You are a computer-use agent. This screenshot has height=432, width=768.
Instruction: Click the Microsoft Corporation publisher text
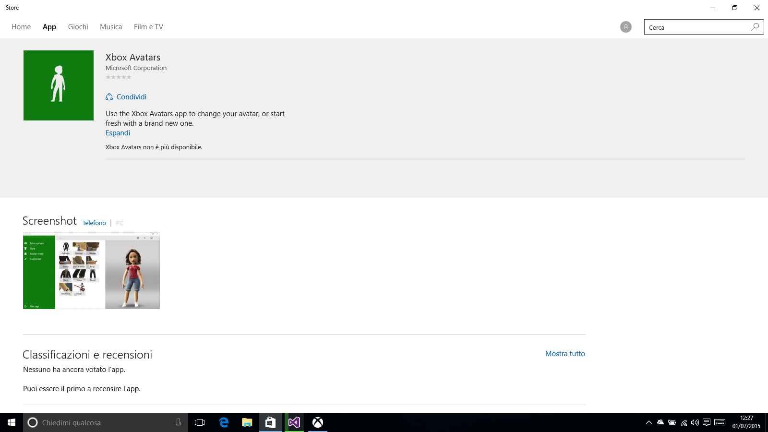(136, 68)
